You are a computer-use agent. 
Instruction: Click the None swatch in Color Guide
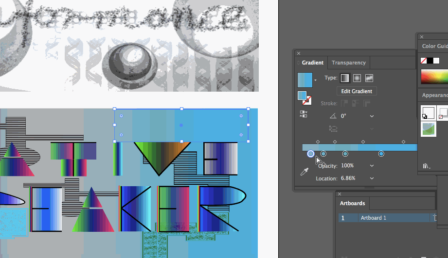tap(423, 61)
